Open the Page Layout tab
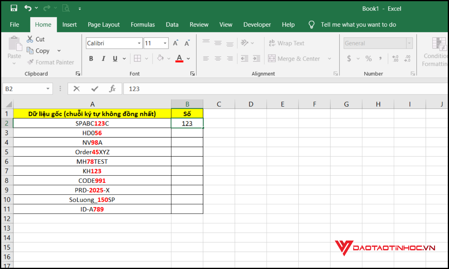 104,25
